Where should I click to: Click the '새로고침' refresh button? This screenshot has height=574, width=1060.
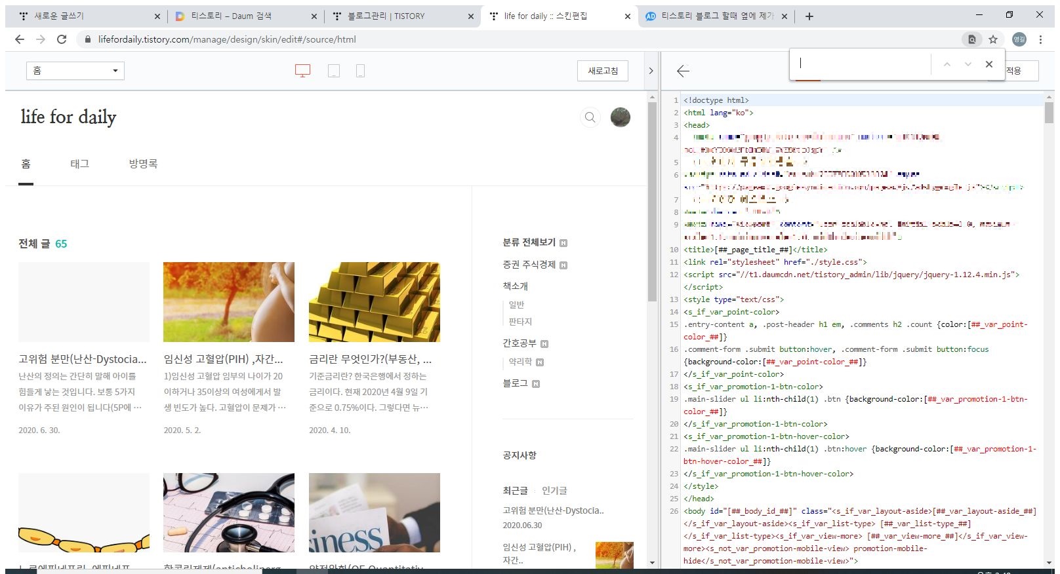click(603, 71)
